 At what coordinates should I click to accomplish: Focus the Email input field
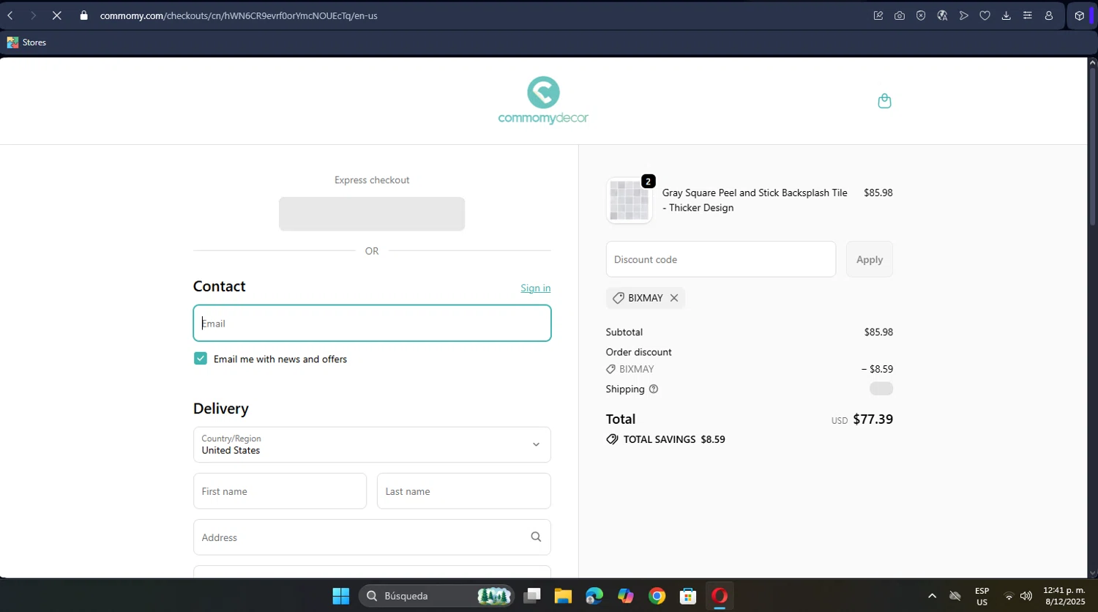pyautogui.click(x=372, y=323)
